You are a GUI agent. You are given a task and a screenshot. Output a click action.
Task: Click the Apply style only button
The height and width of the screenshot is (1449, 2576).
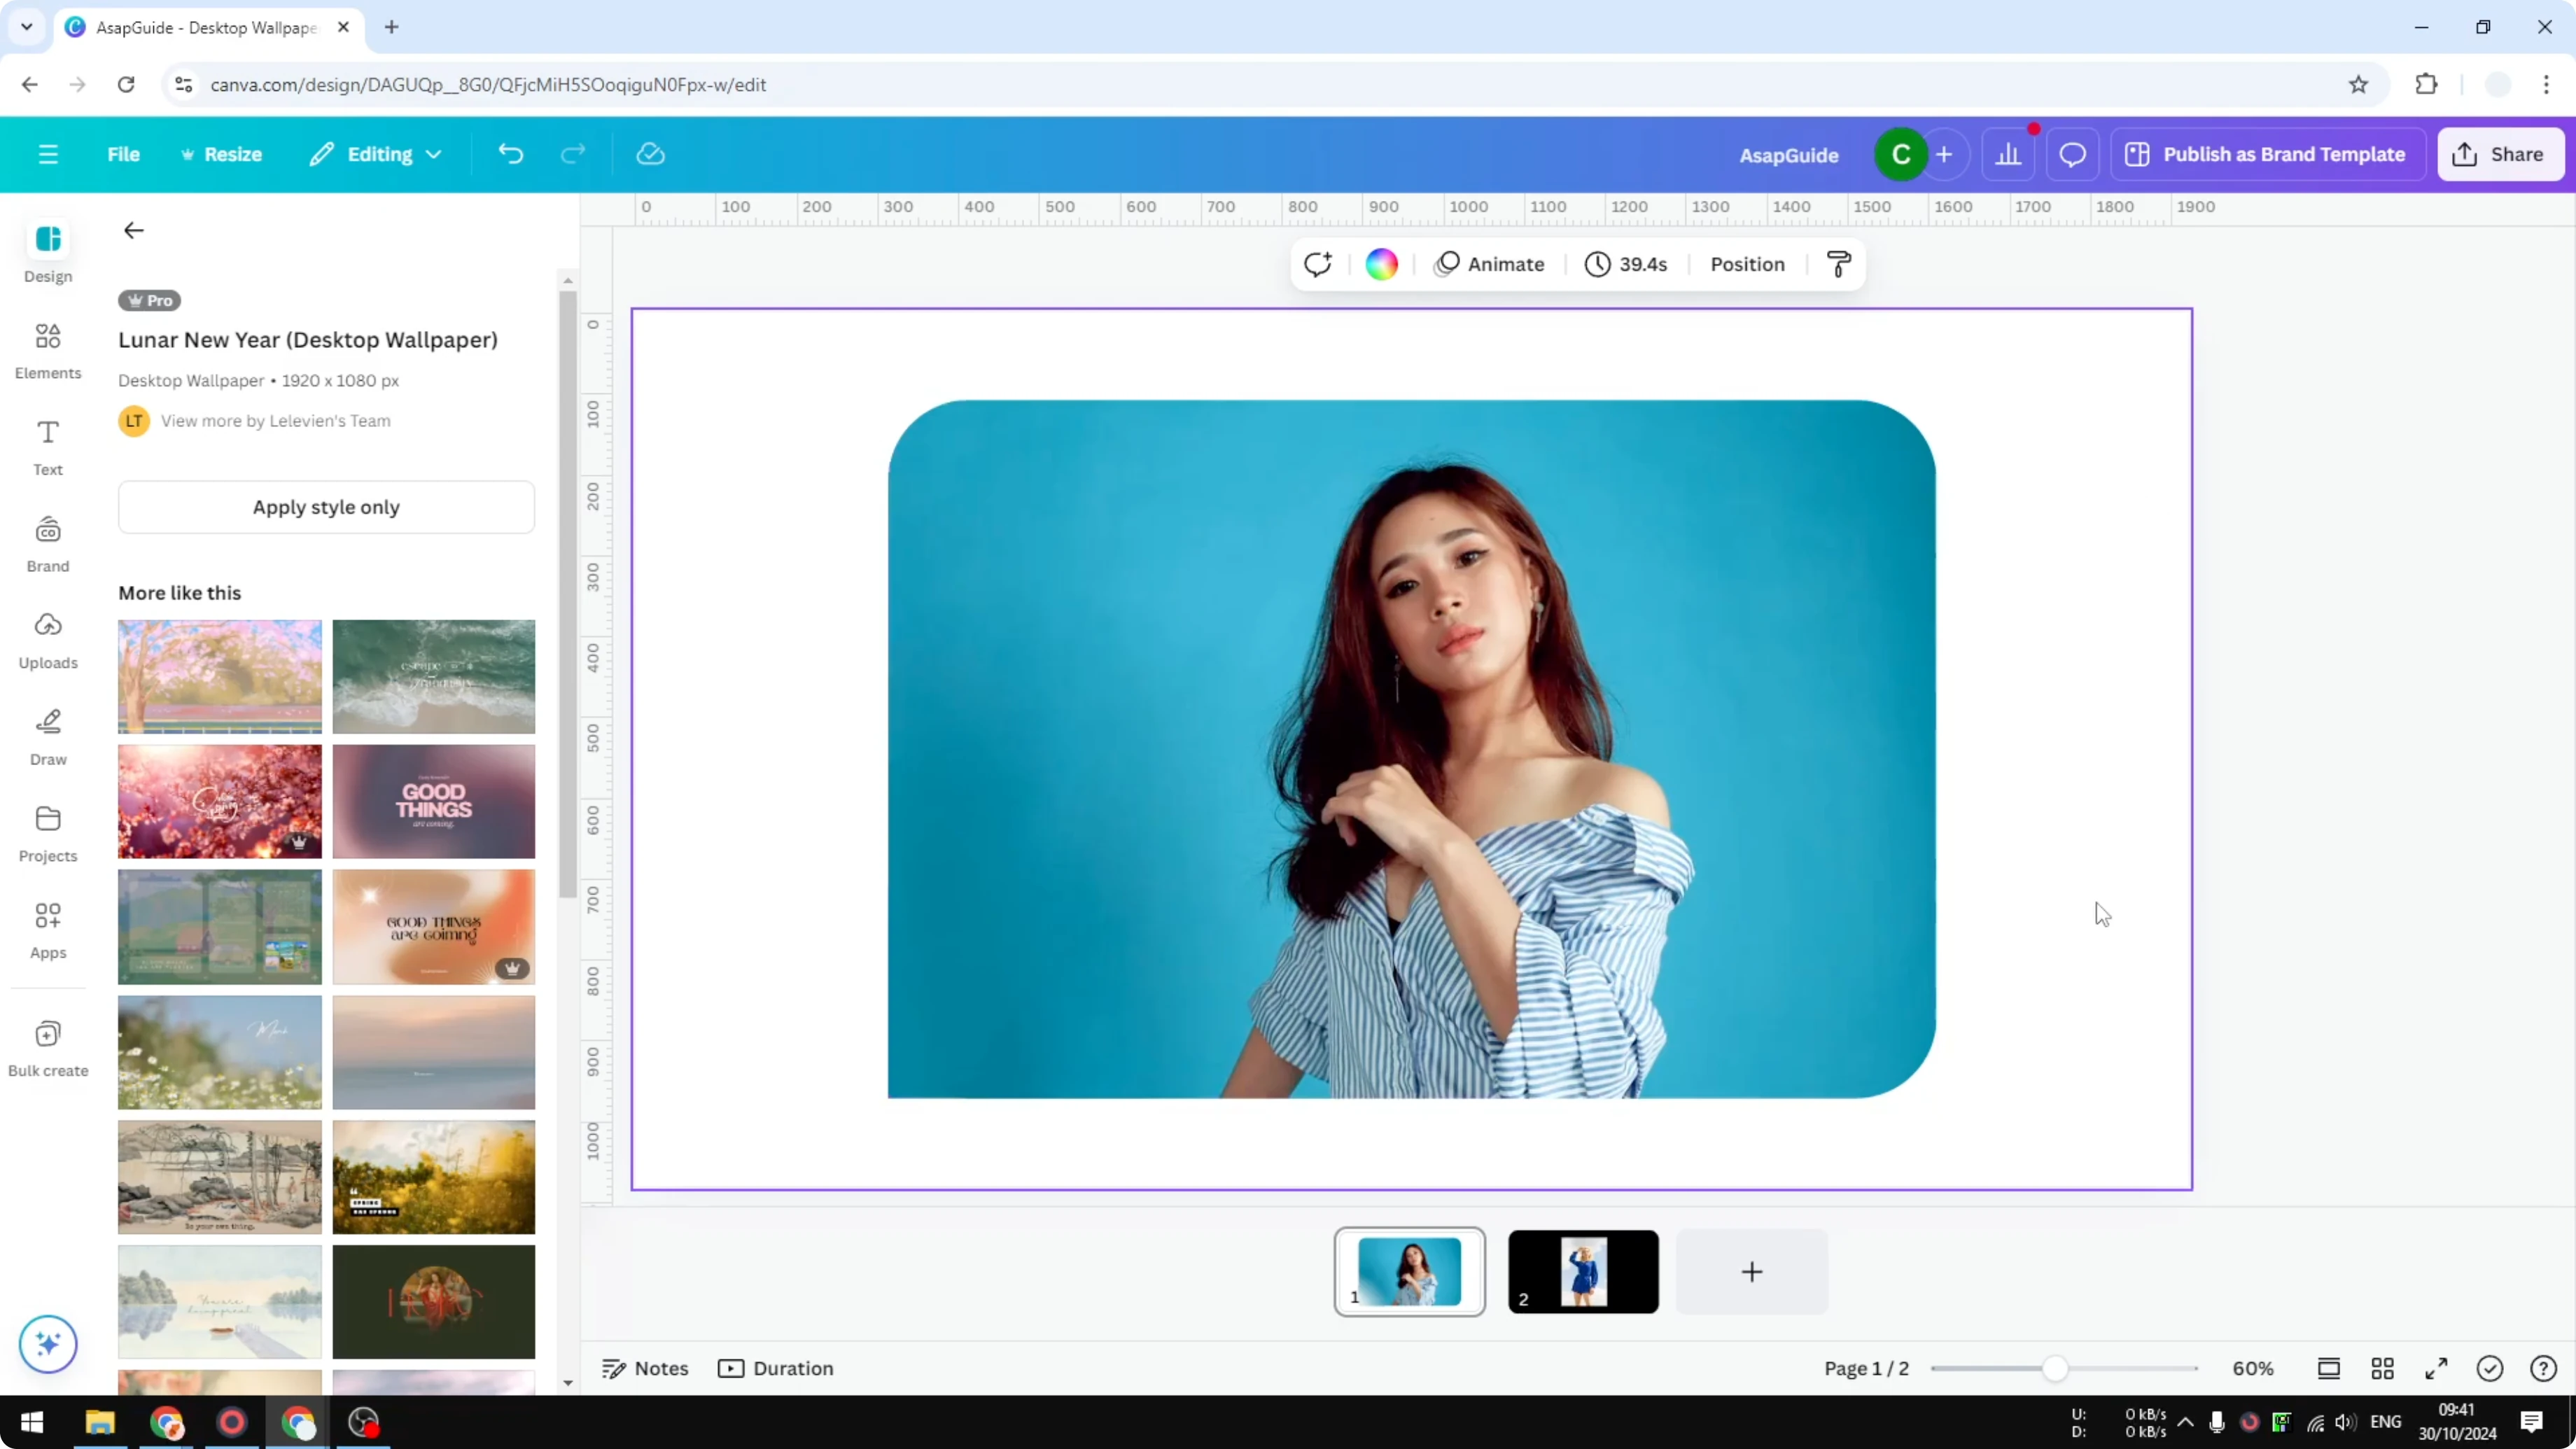click(326, 507)
